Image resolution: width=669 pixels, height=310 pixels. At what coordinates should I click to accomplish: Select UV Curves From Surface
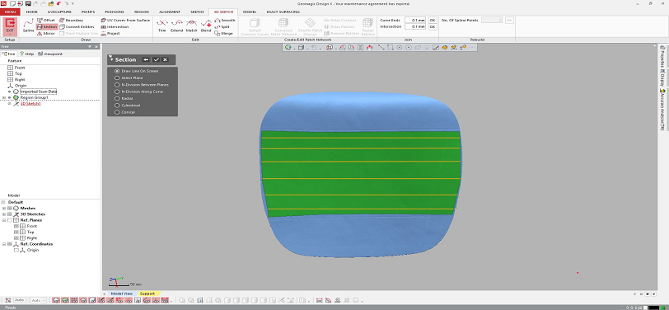(x=125, y=20)
